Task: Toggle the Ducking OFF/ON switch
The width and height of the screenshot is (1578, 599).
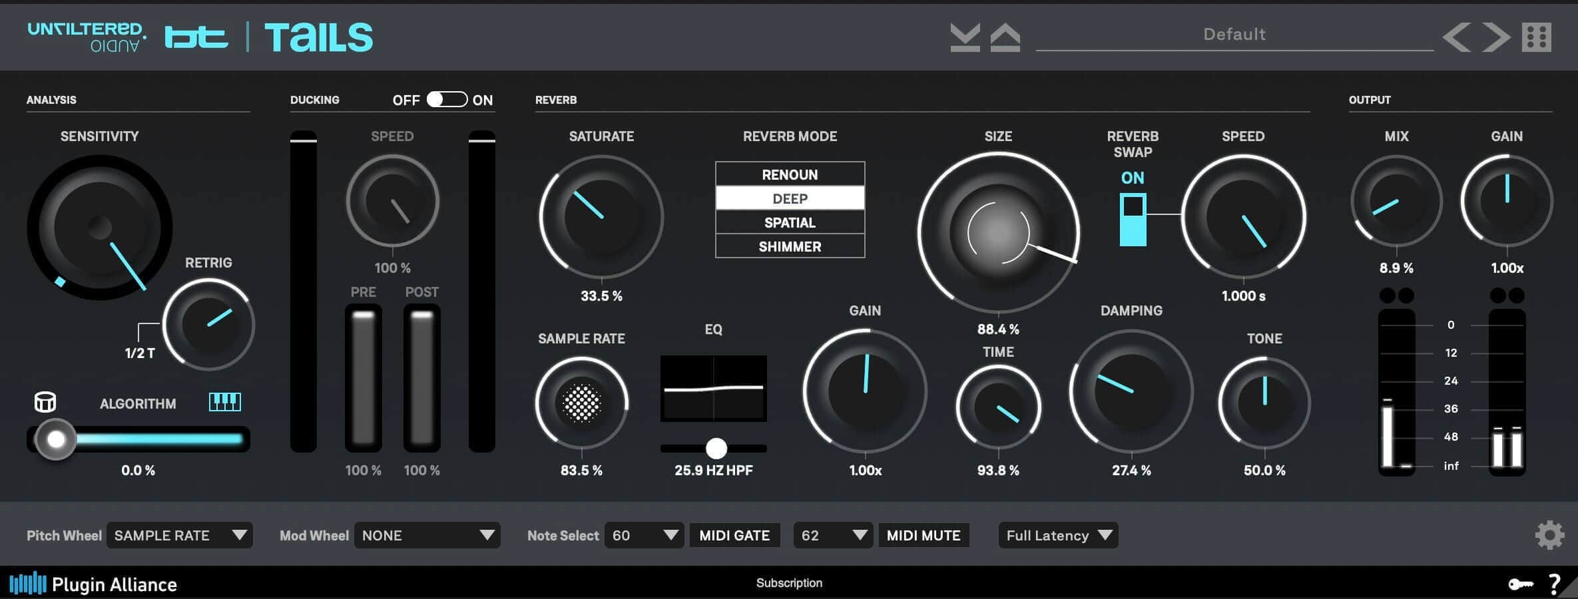Action: pyautogui.click(x=447, y=99)
